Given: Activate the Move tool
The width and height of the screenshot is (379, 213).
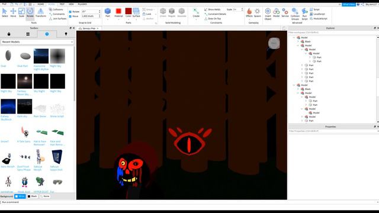Looking at the screenshot, I should tap(13, 12).
